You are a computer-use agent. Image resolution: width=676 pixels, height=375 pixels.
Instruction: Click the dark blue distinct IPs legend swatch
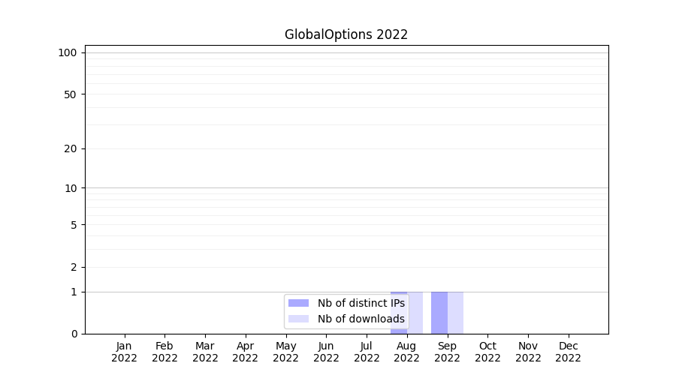click(298, 303)
